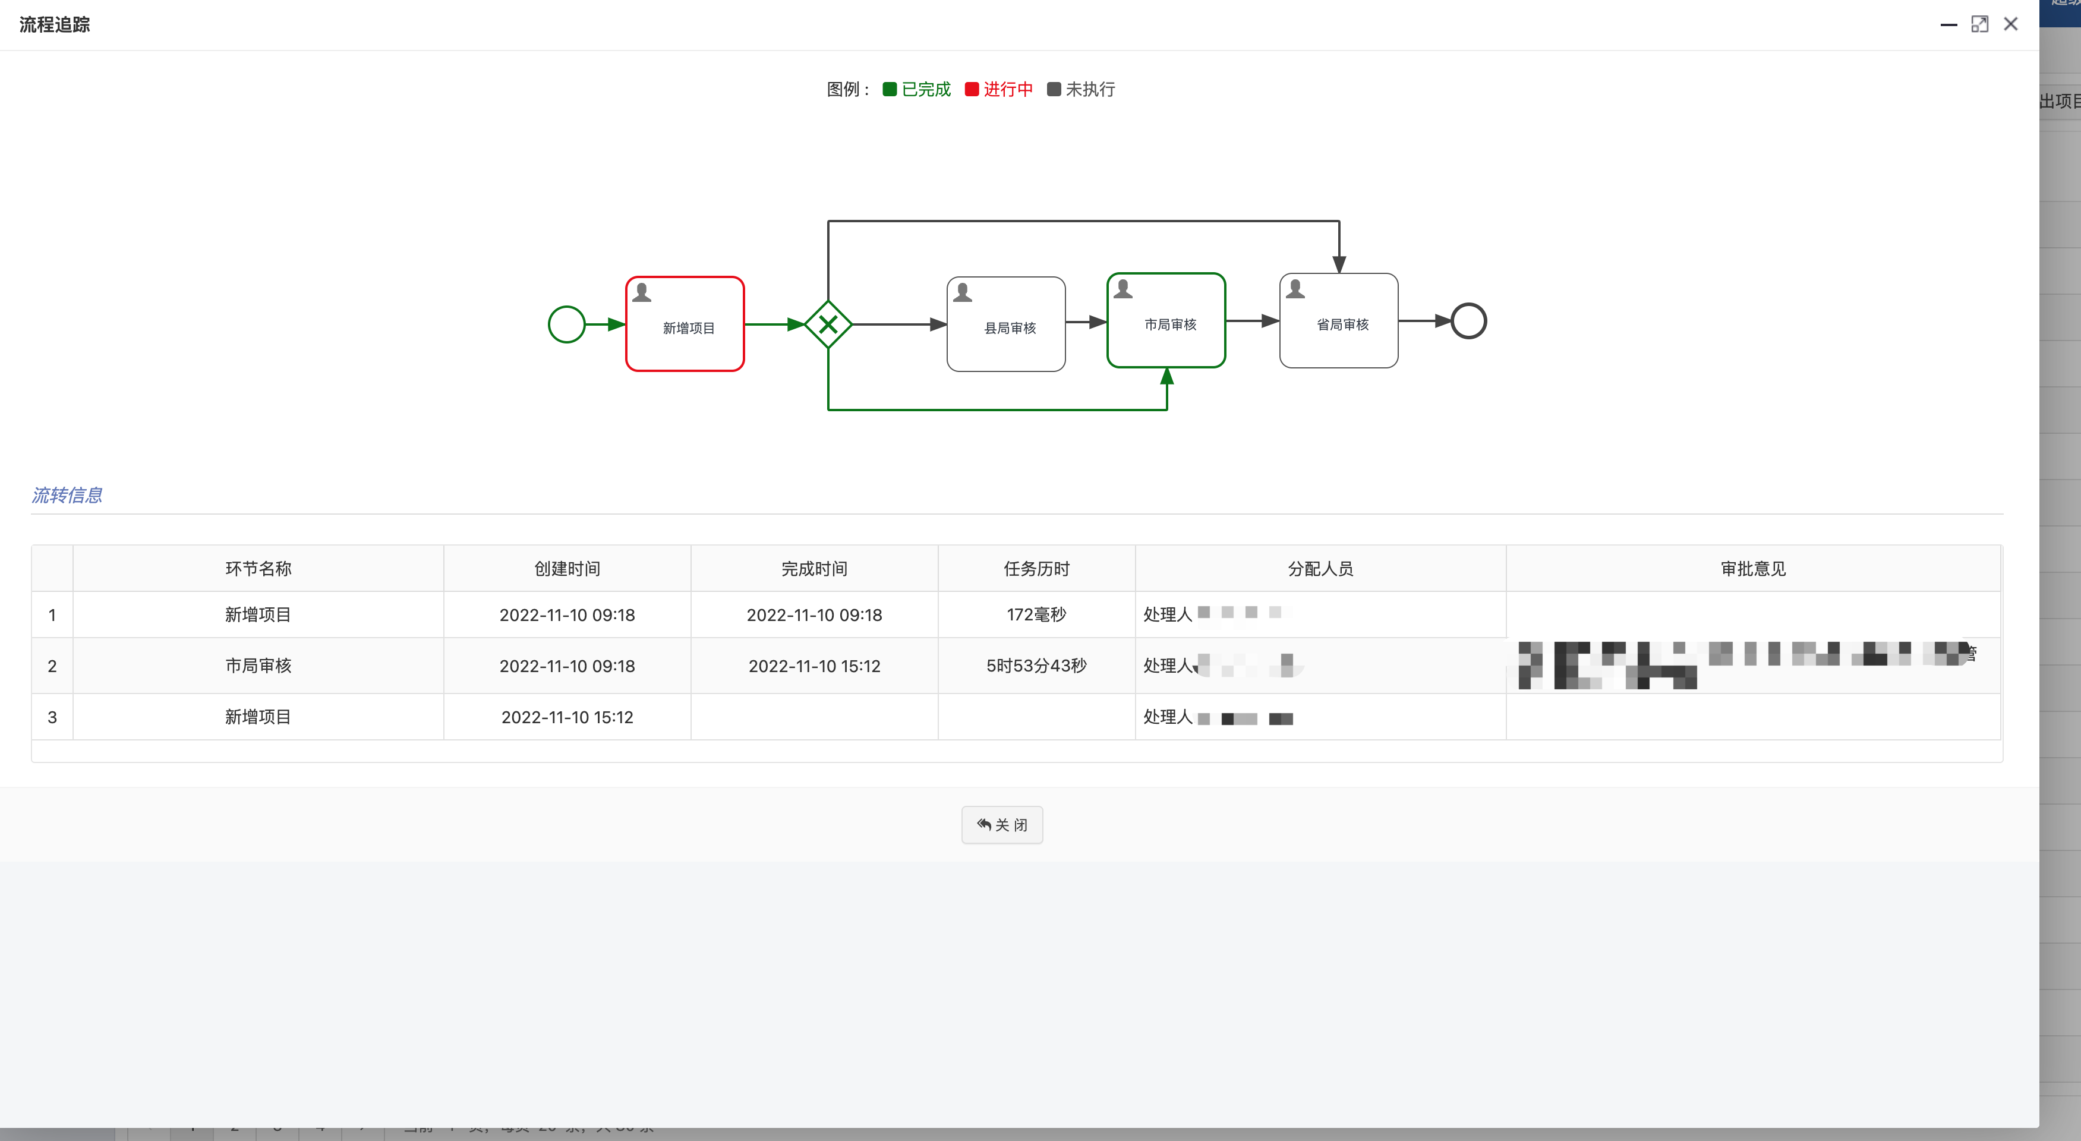Click the row number 2 cell
The width and height of the screenshot is (2081, 1141).
(x=52, y=665)
